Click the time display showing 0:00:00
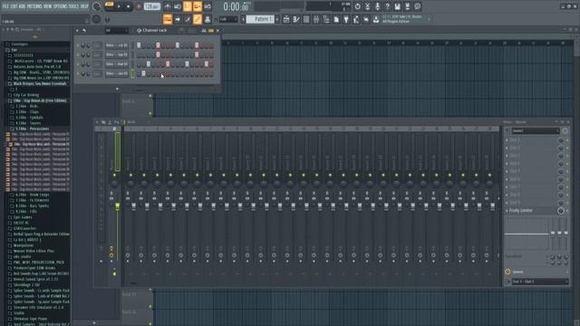 pyautogui.click(x=236, y=6)
